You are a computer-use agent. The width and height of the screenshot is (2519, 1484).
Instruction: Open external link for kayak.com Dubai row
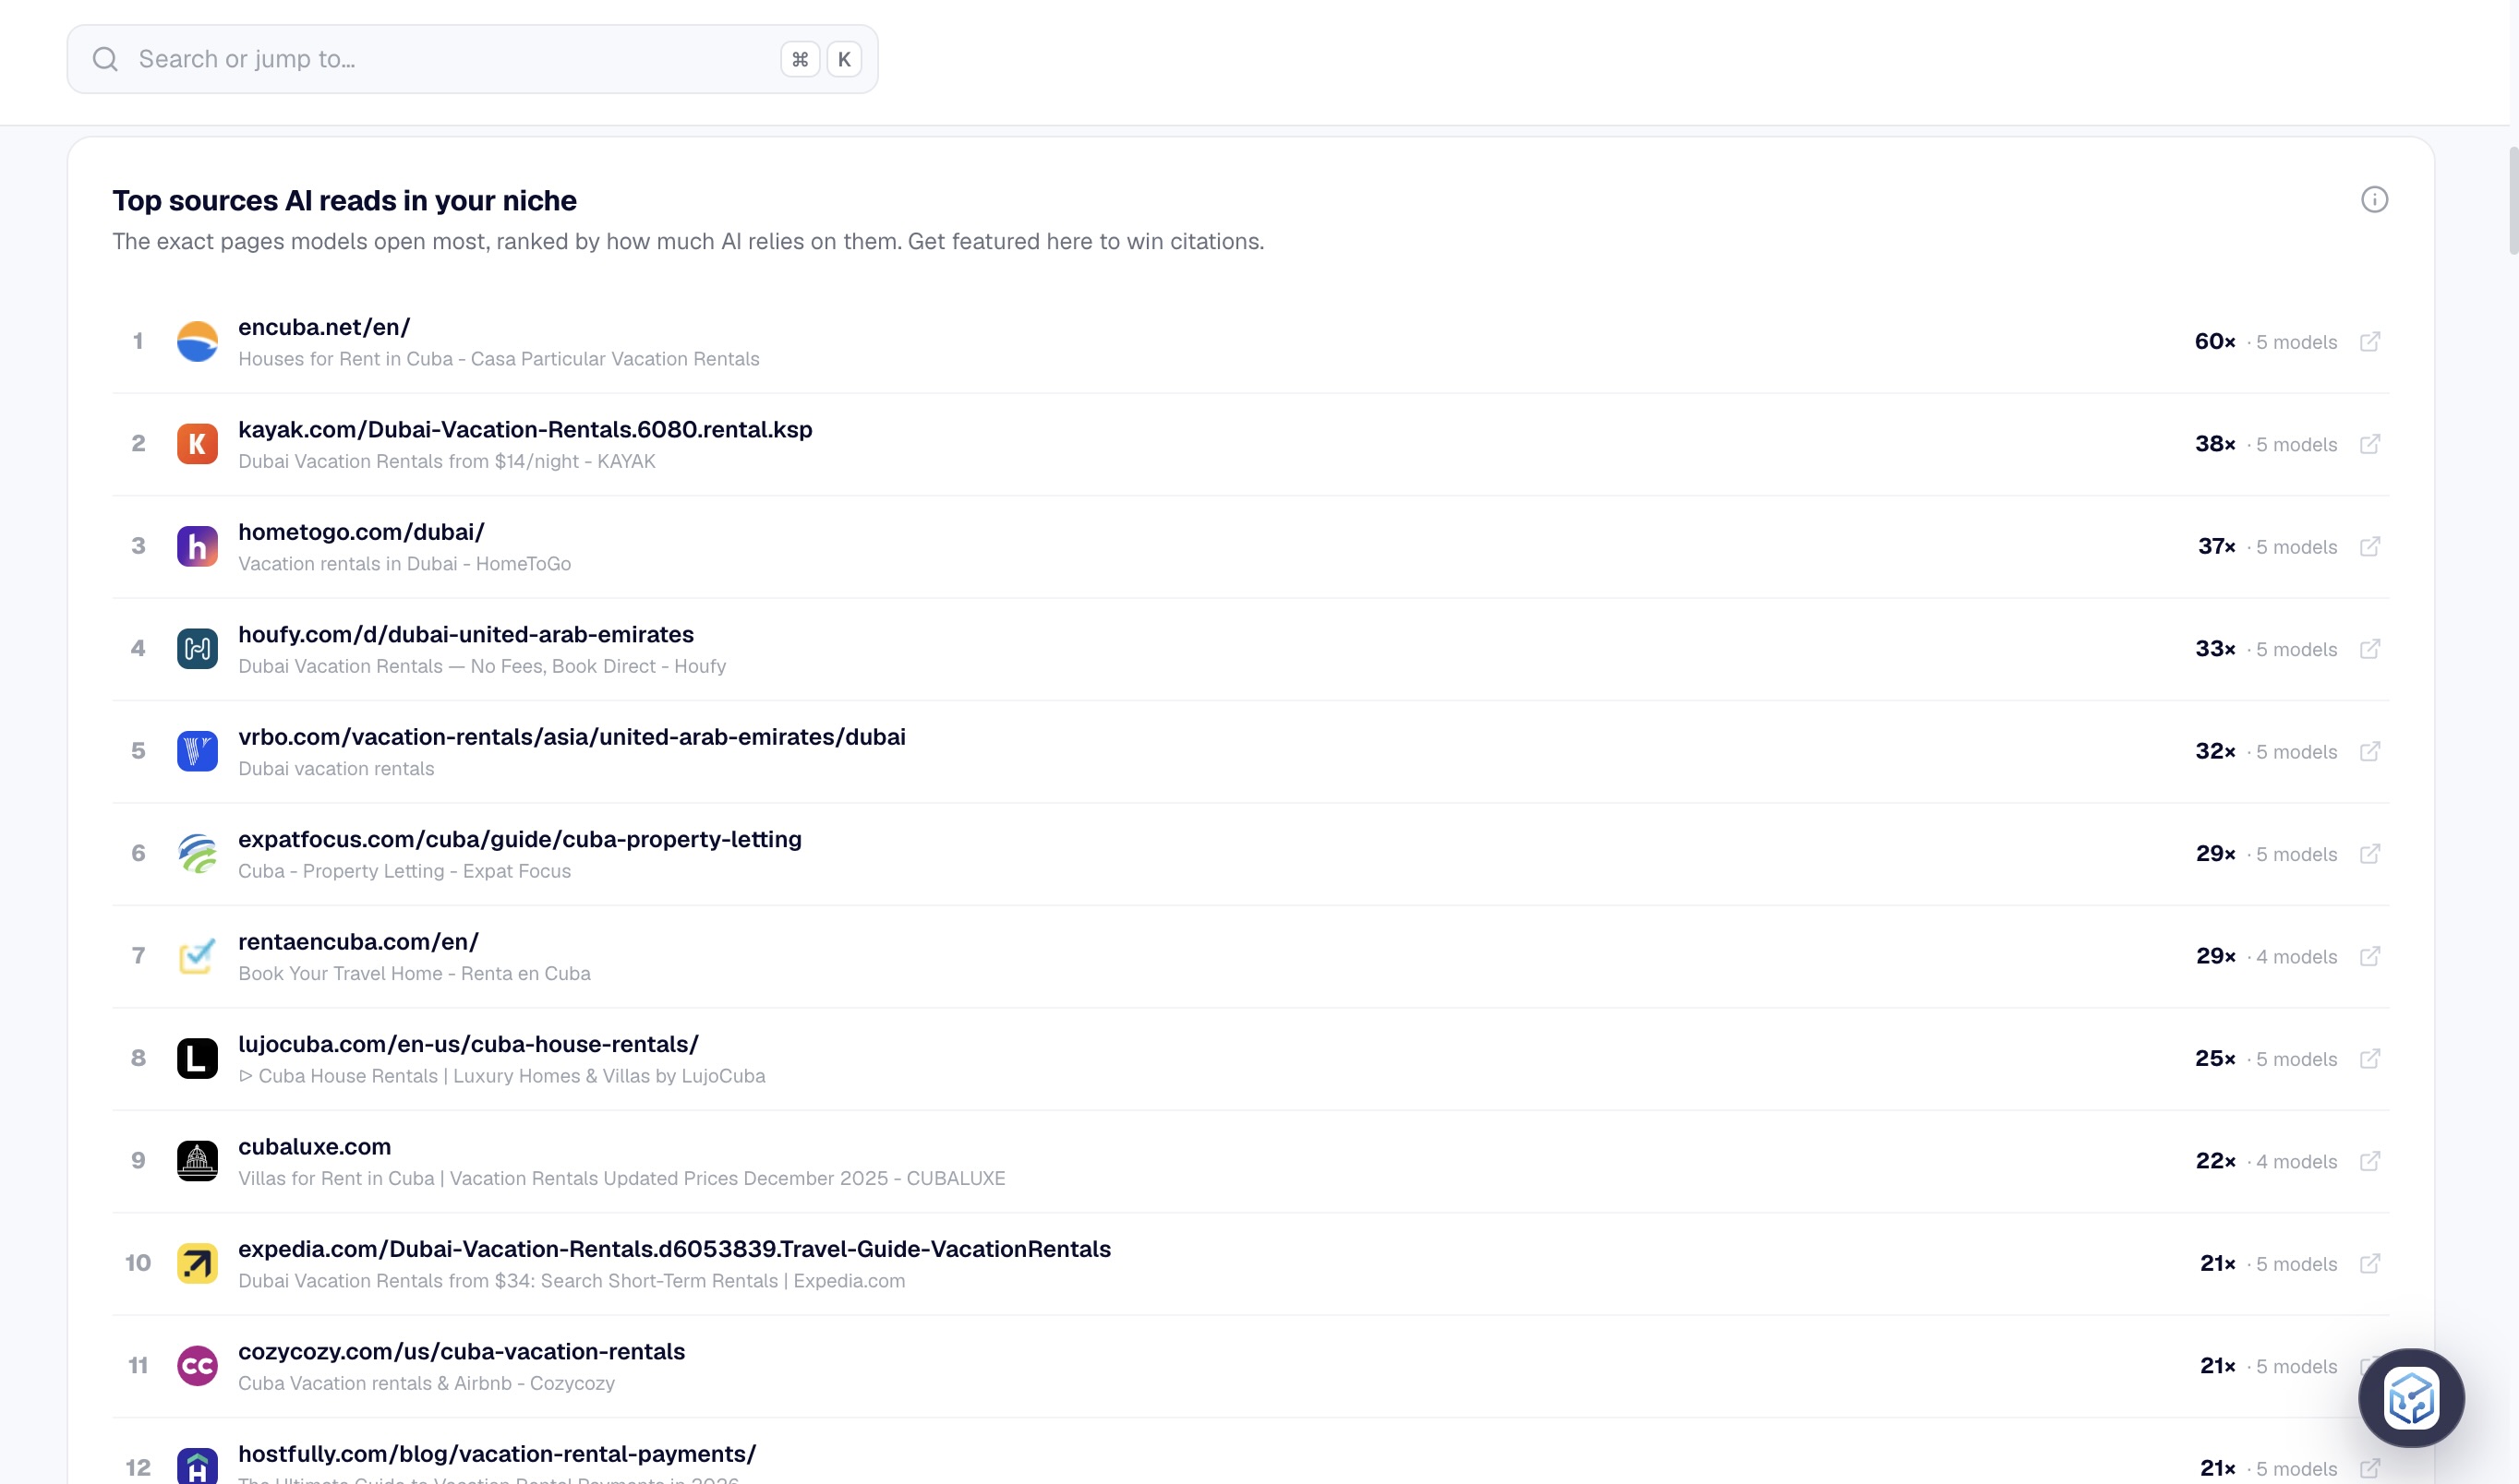(x=2370, y=444)
